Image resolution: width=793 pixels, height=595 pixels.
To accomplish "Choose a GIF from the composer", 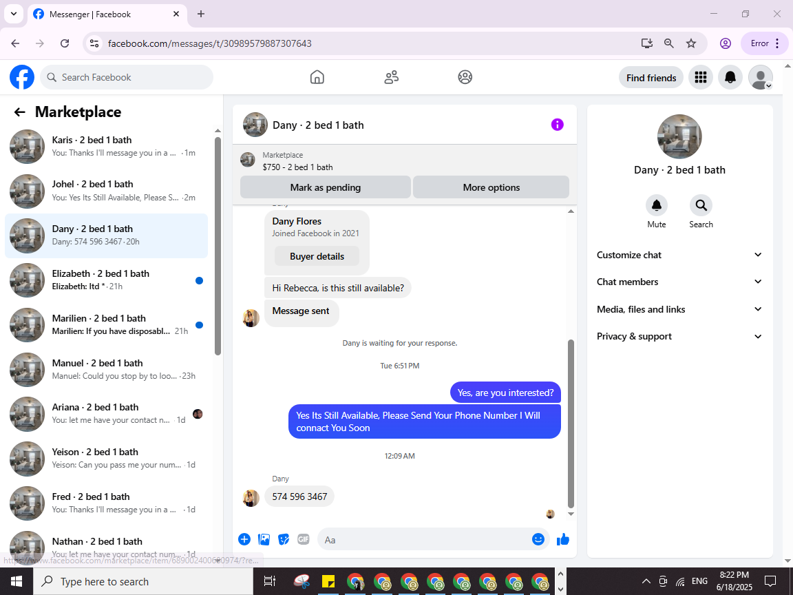I will click(304, 539).
